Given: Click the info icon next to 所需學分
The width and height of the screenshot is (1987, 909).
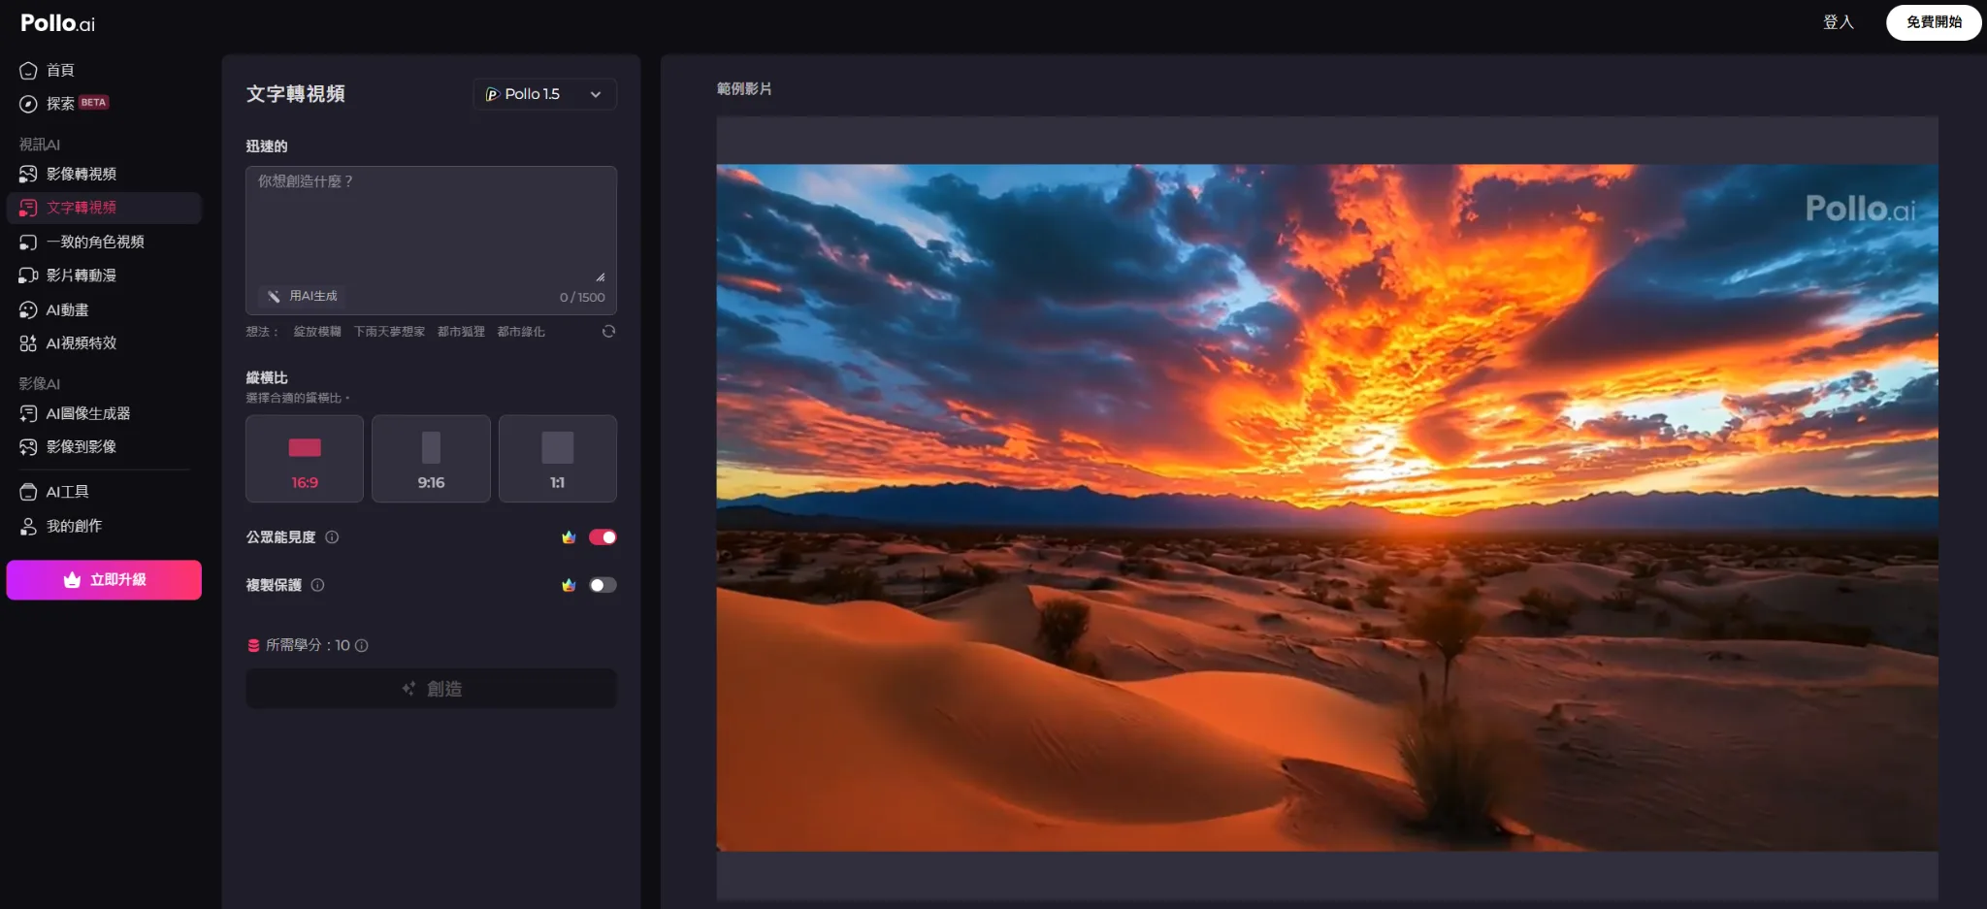Looking at the screenshot, I should coord(362,646).
